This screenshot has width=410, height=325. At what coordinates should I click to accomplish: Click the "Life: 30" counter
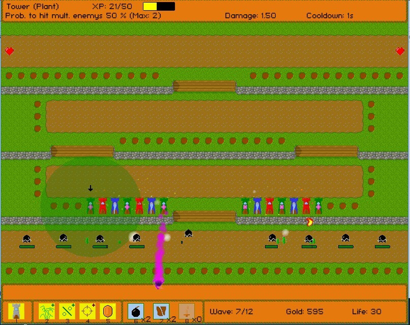pos(367,312)
